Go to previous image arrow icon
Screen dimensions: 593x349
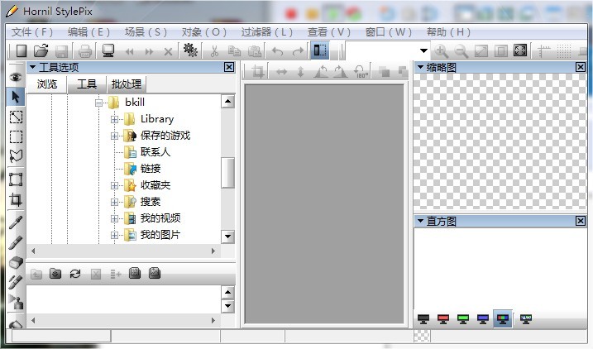(x=129, y=52)
